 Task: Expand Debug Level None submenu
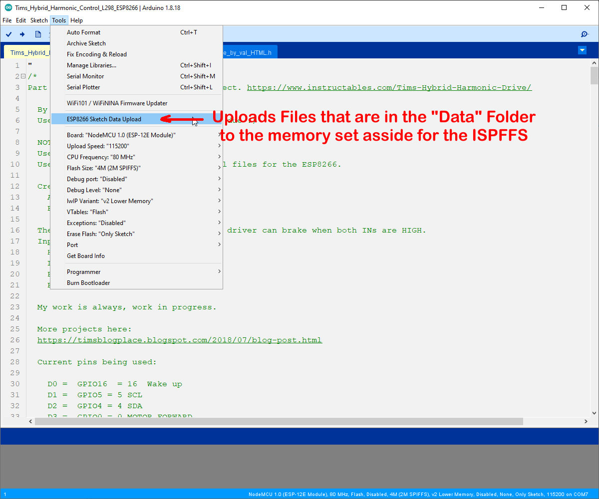click(137, 190)
